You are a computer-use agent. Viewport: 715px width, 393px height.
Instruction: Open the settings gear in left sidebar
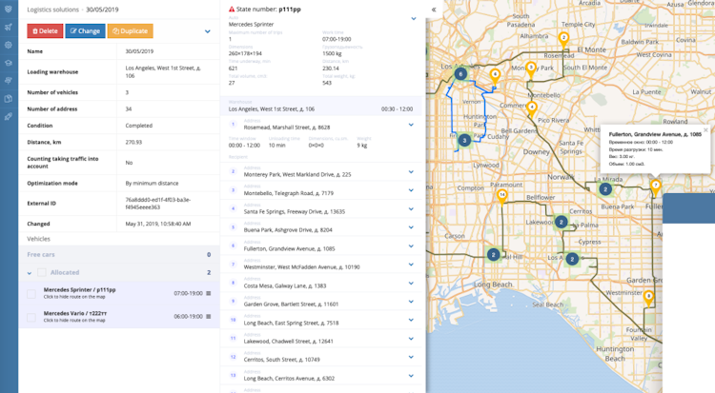[9, 45]
